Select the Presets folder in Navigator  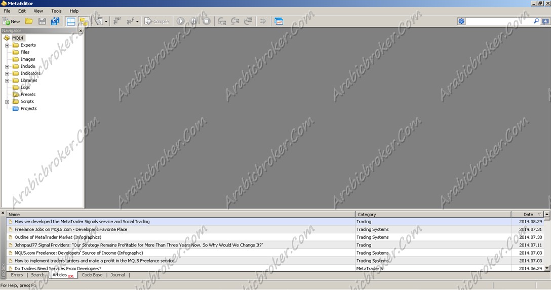coord(28,95)
